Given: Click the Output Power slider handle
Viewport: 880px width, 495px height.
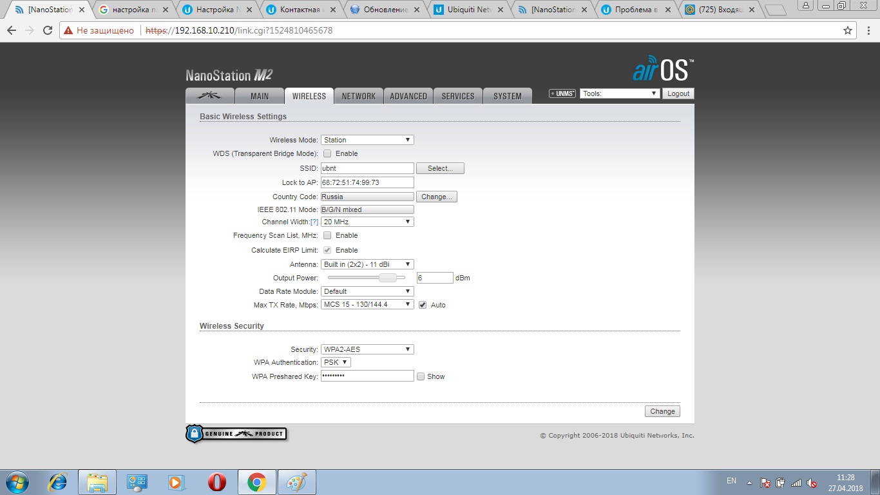Looking at the screenshot, I should click(387, 278).
